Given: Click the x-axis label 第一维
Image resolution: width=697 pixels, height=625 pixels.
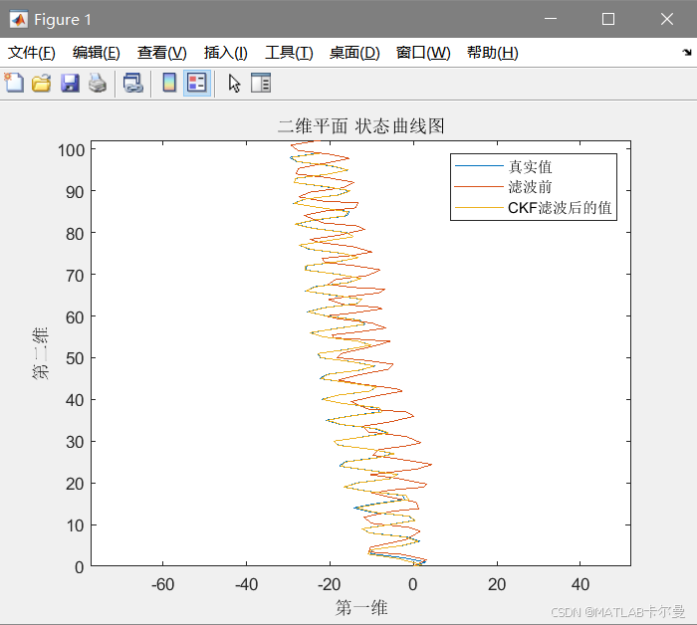Looking at the screenshot, I should point(360,607).
